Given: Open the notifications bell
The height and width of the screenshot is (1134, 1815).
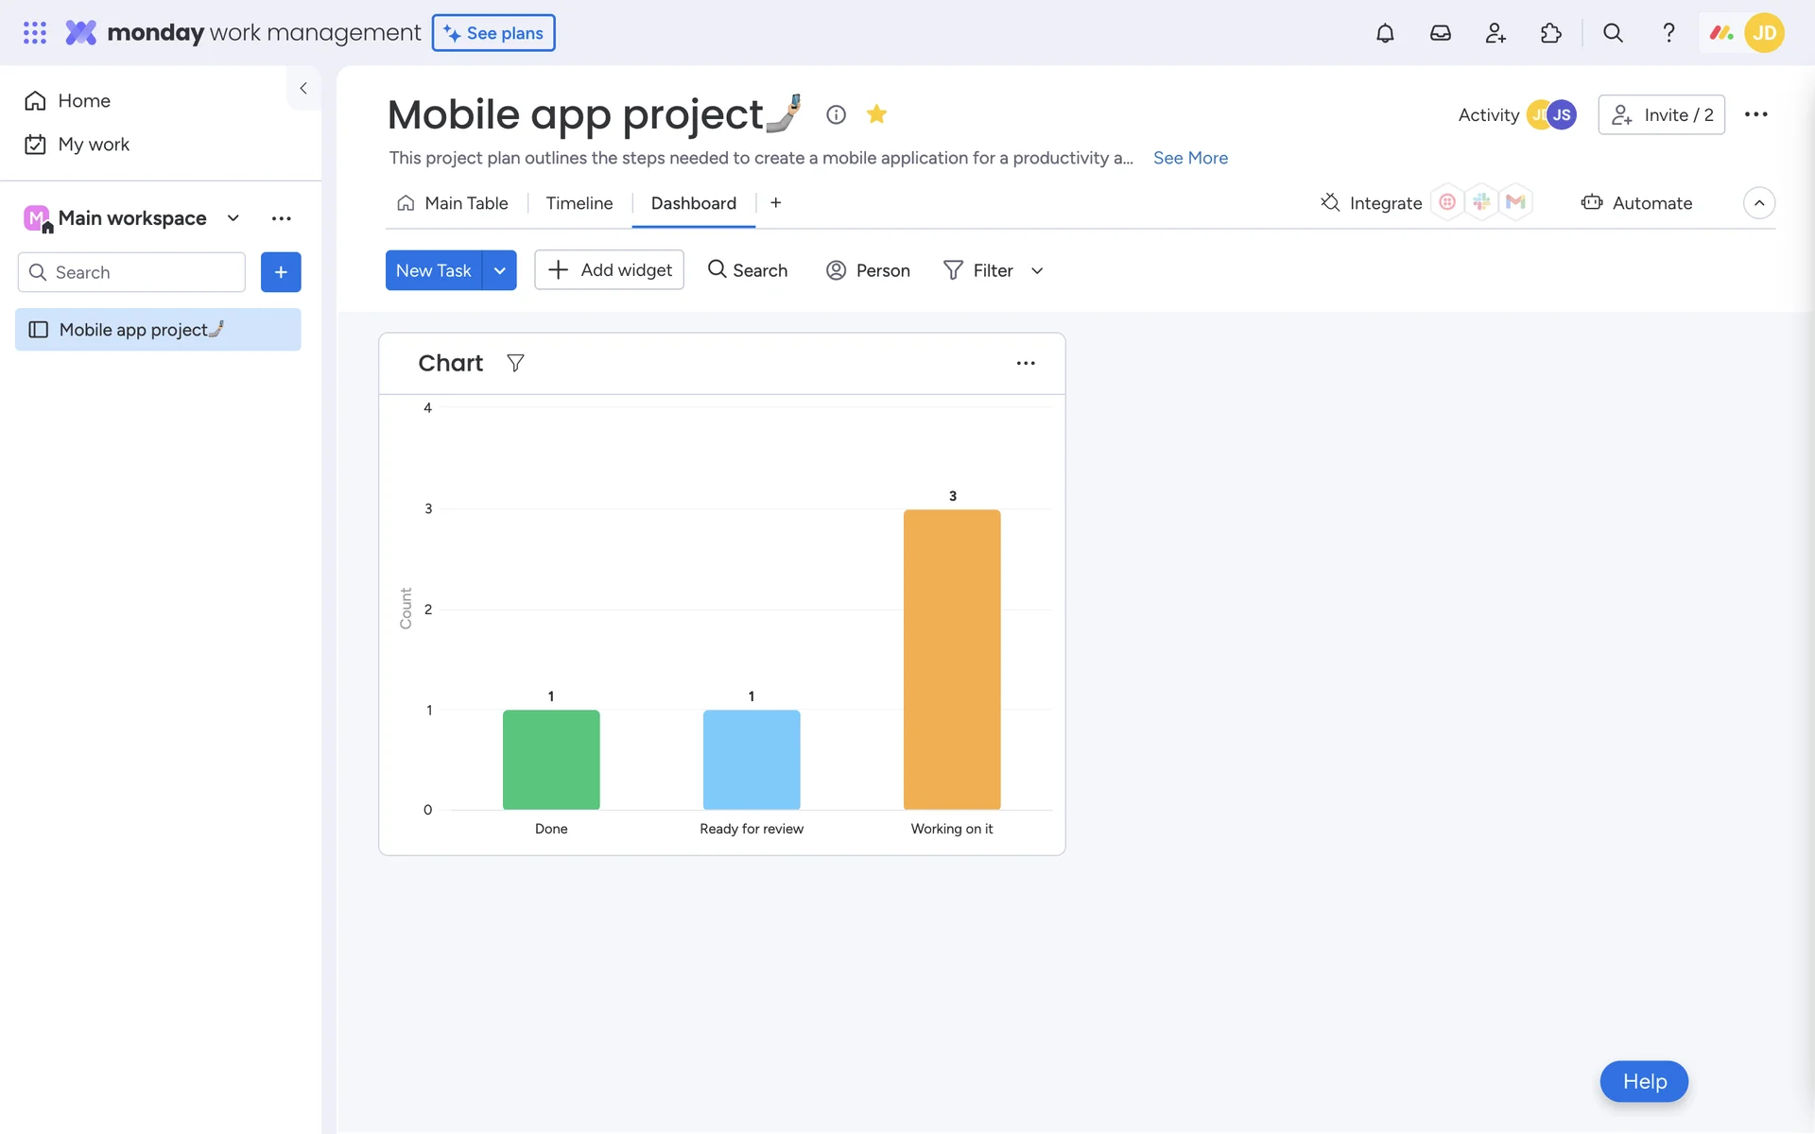Looking at the screenshot, I should tap(1385, 33).
